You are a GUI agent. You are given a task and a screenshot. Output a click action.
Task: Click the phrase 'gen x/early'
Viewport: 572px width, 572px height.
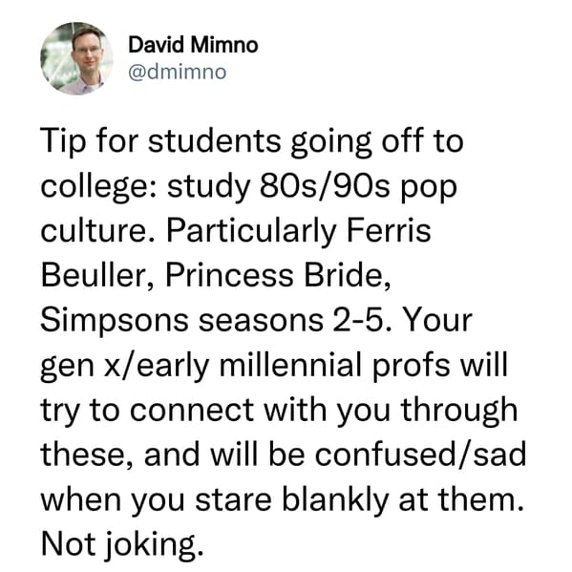[125, 367]
